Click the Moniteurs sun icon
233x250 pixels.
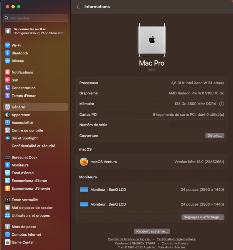point(8,165)
